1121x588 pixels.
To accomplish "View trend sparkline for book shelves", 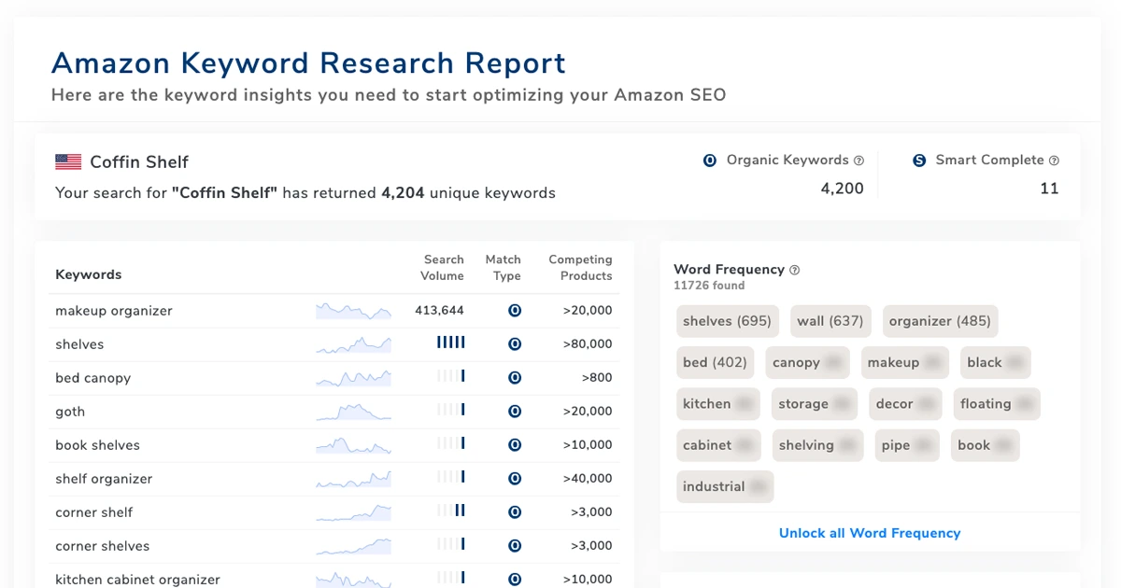I will (353, 445).
